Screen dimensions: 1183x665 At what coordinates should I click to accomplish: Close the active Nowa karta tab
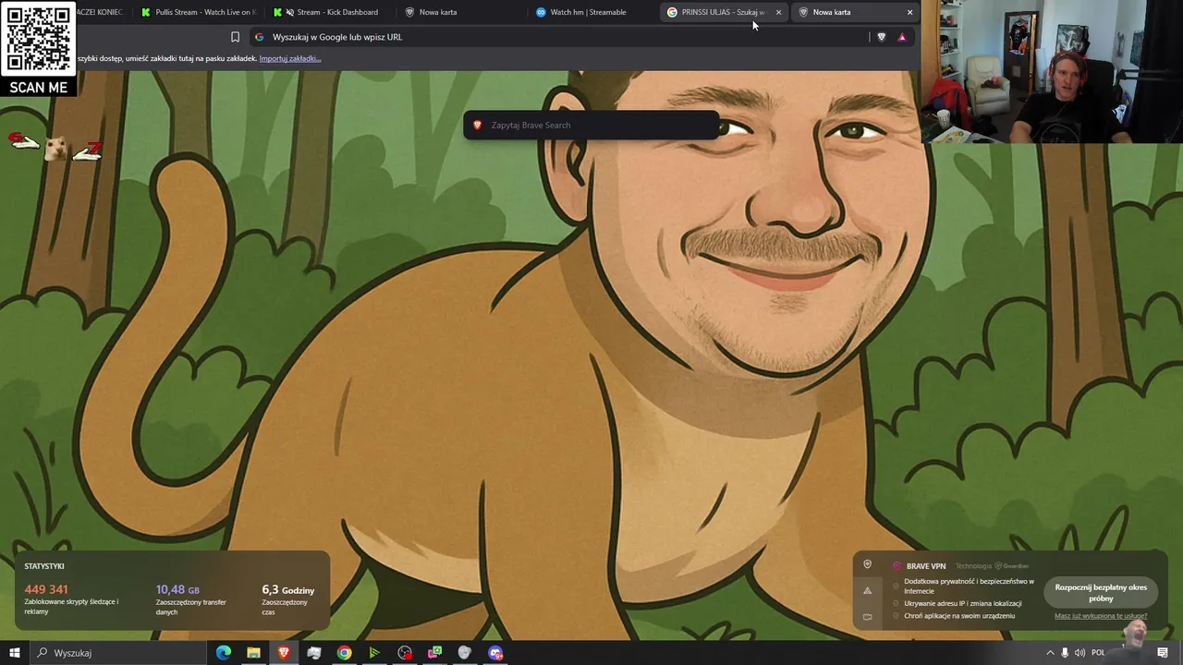909,12
